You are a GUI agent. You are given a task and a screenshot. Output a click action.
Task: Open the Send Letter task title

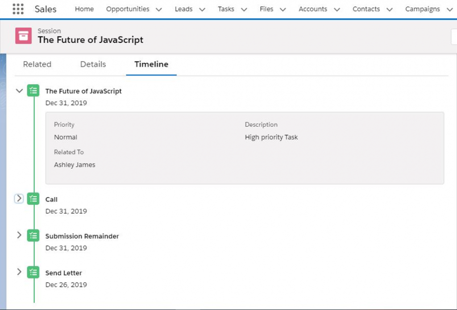click(x=64, y=273)
